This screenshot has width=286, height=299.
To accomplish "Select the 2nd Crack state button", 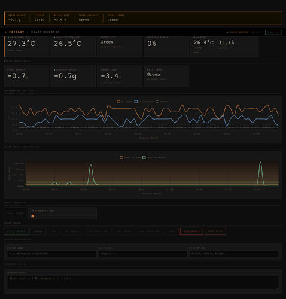I will point(124,231).
